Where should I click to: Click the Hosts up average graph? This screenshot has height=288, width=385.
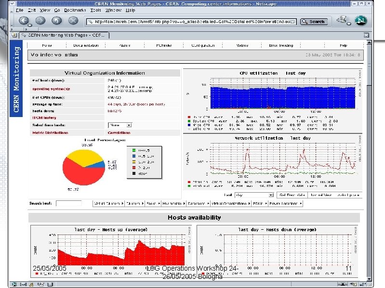tap(111, 251)
